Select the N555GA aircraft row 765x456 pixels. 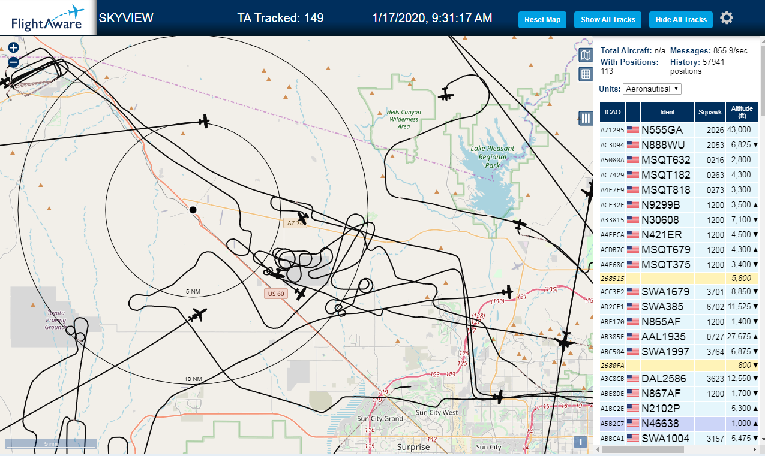[679, 129]
